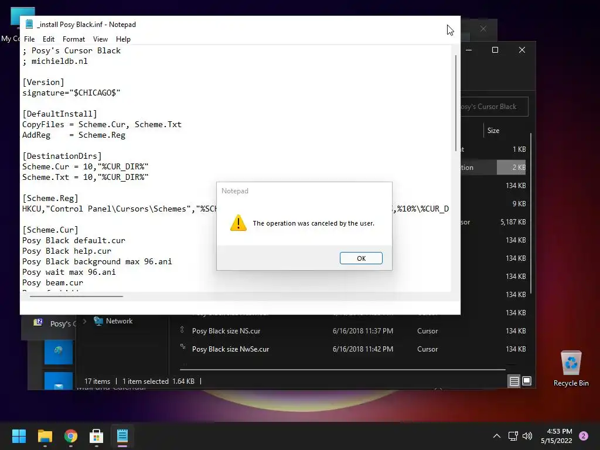Viewport: 600px width, 450px height.
Task: Maximize the File Explorer window
Action: 495,50
